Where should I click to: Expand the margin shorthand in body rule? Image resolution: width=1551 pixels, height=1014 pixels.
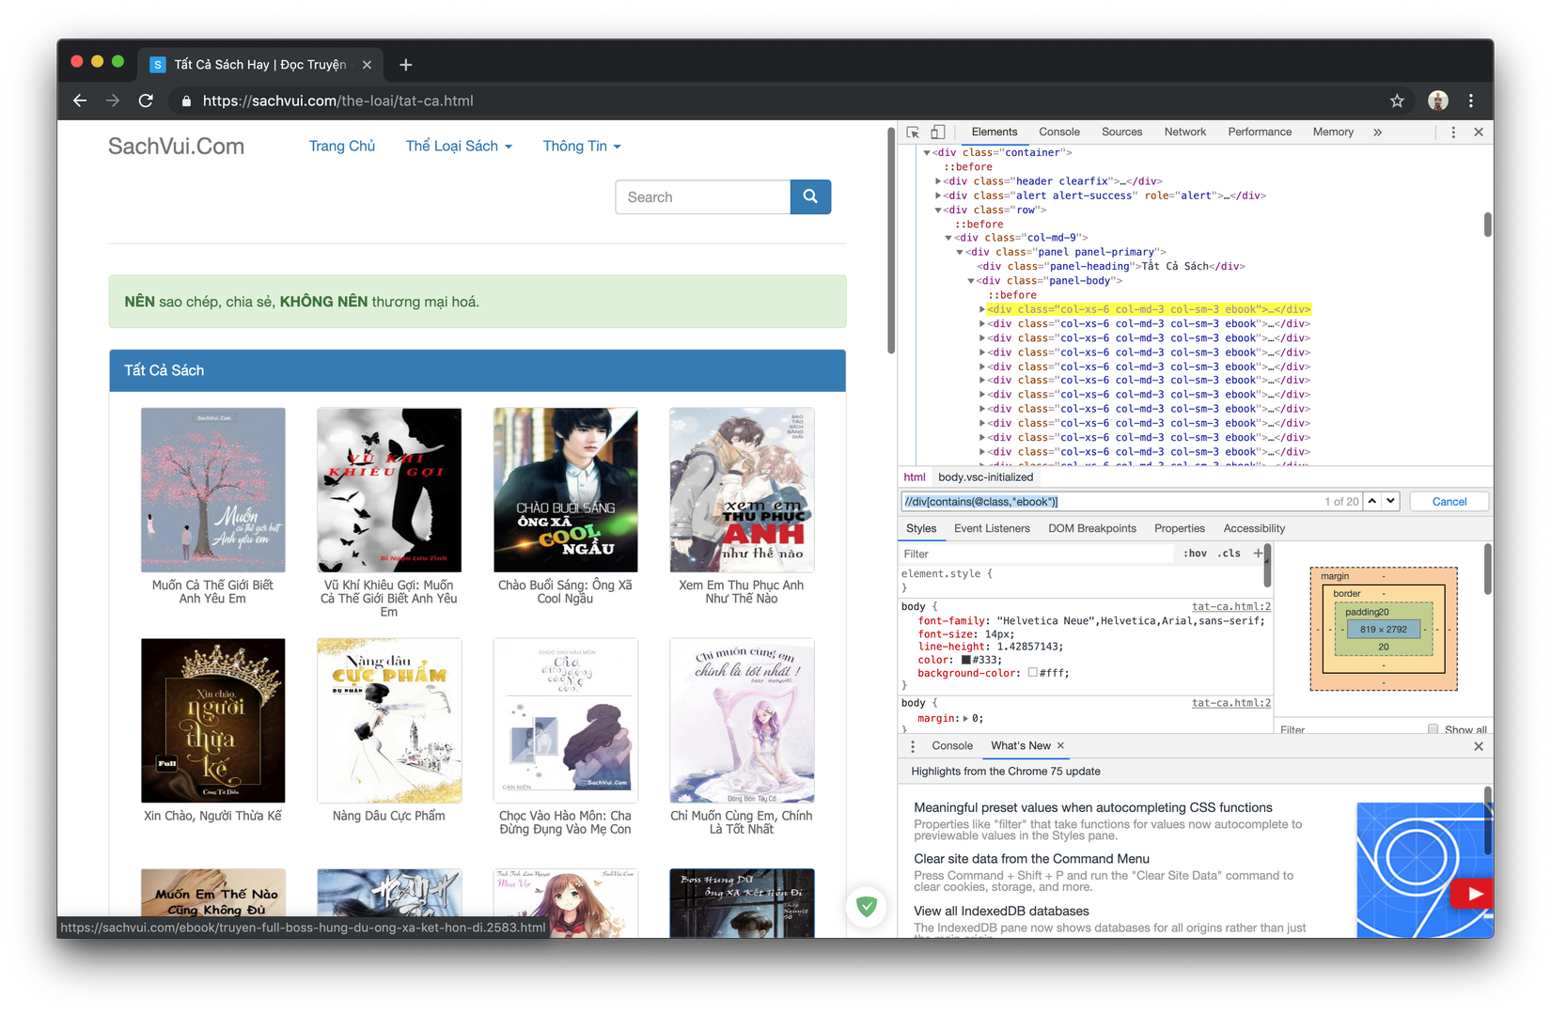pyautogui.click(x=965, y=719)
